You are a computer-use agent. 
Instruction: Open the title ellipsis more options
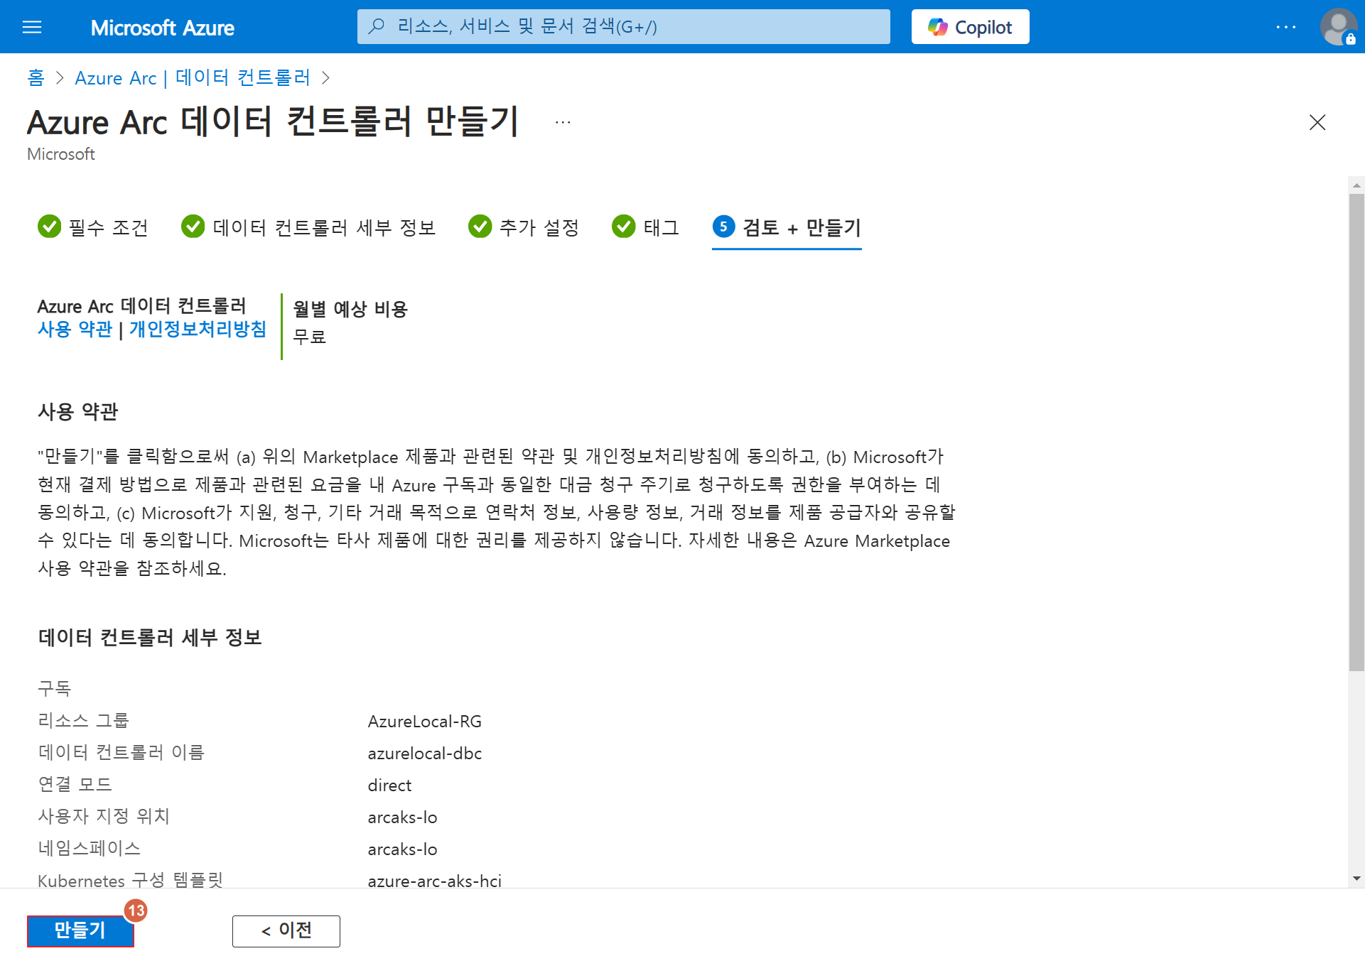563,123
